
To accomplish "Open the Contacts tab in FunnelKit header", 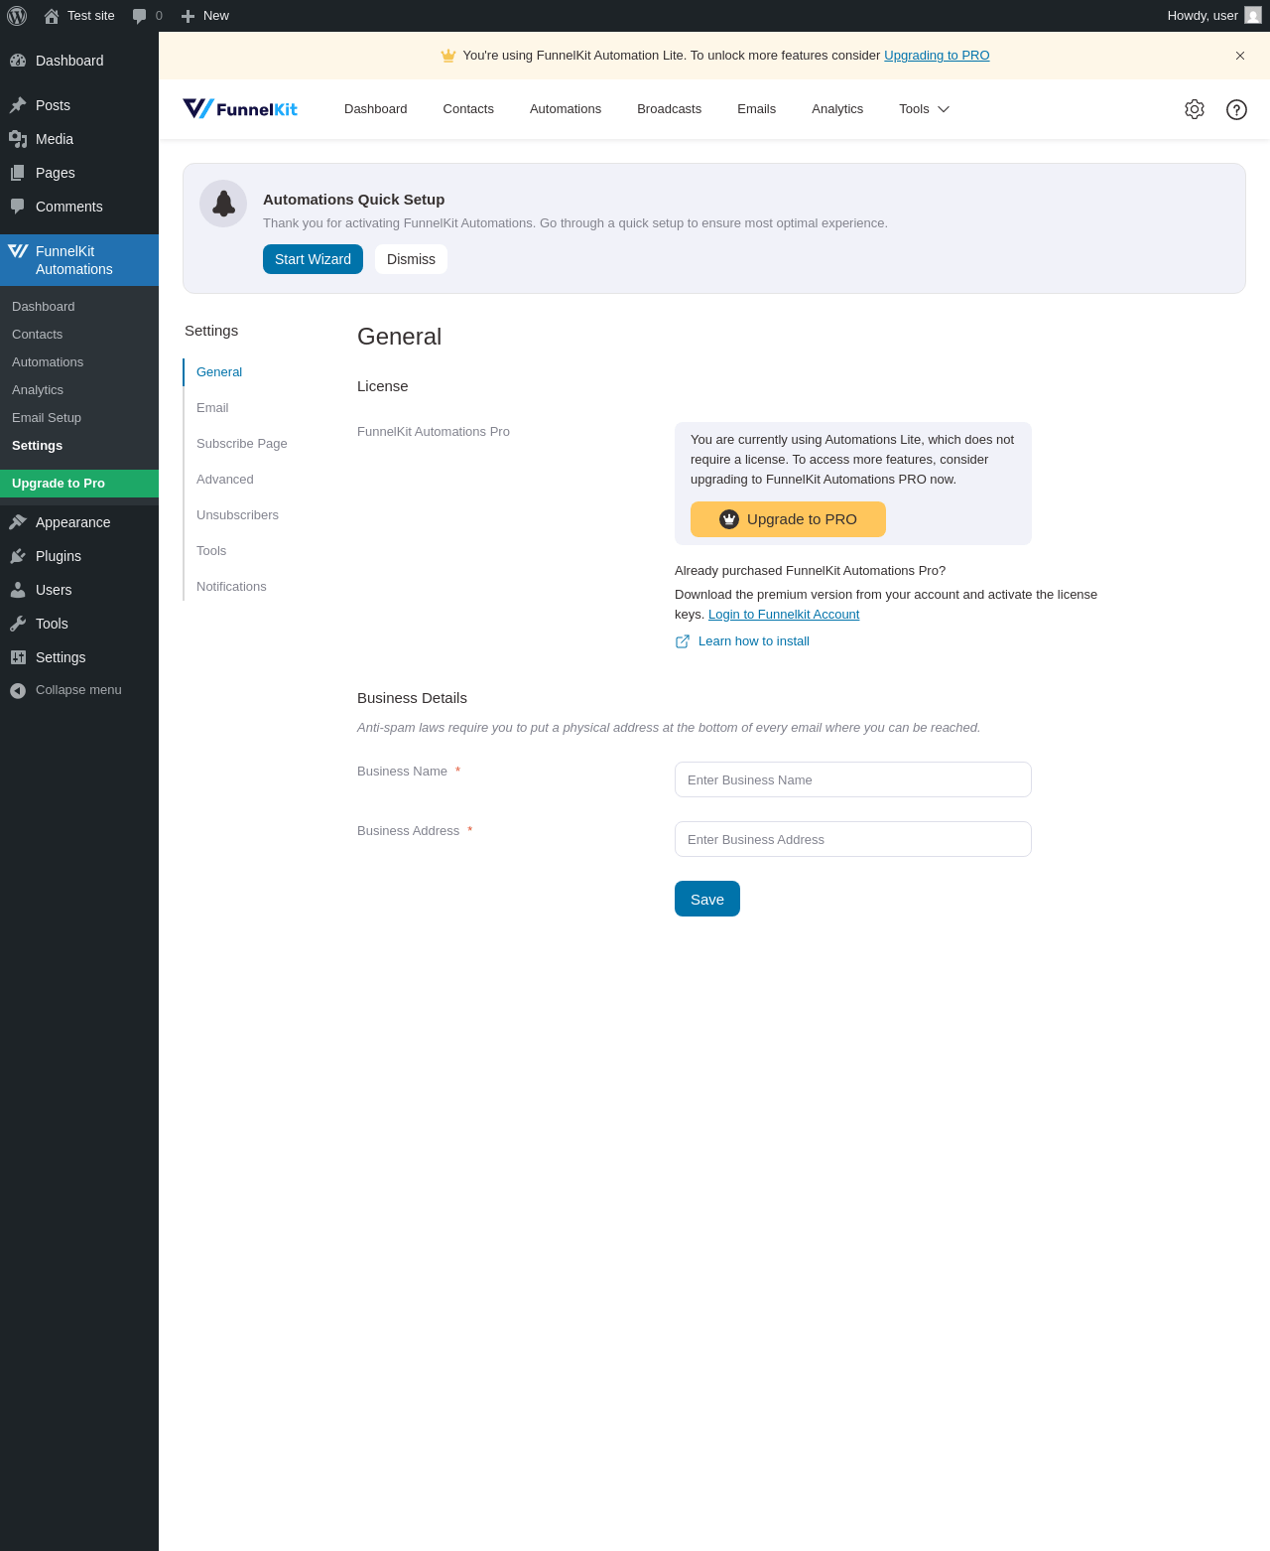I will 468,109.
